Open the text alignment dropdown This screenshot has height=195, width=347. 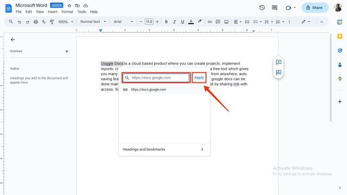(238, 22)
